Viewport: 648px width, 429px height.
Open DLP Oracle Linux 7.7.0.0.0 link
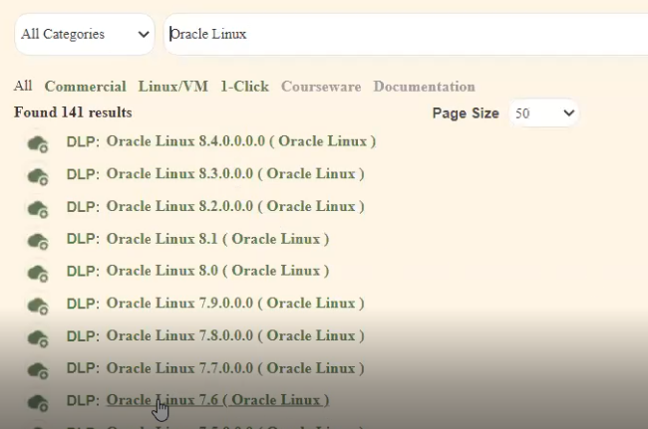[235, 368]
